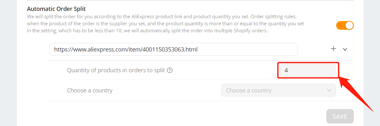
Task: Add another AliExpress link with plus icon
Action: (333, 49)
